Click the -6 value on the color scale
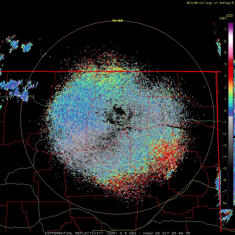 tap(224, 180)
